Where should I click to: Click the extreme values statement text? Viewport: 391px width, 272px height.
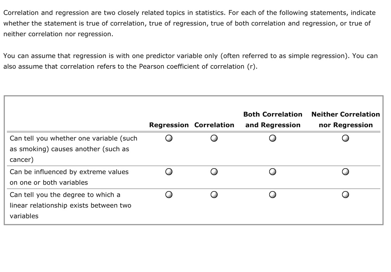[69, 177]
